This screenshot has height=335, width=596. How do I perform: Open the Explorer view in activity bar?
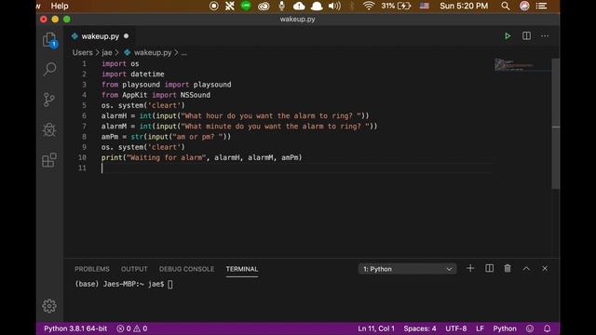pos(49,39)
